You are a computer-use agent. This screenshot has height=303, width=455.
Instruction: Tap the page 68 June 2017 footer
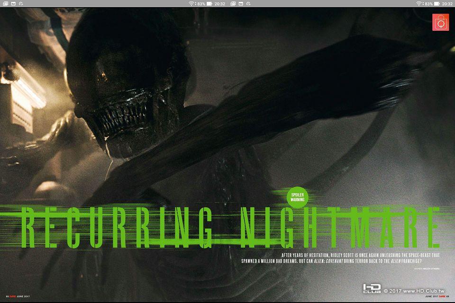coord(18,296)
